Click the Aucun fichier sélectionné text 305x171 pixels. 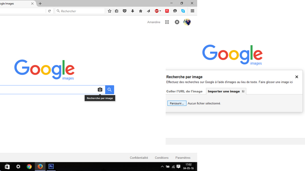click(204, 103)
